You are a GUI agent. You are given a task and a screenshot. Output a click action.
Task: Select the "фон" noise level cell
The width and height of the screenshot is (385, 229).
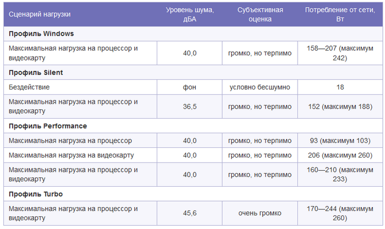(190, 87)
